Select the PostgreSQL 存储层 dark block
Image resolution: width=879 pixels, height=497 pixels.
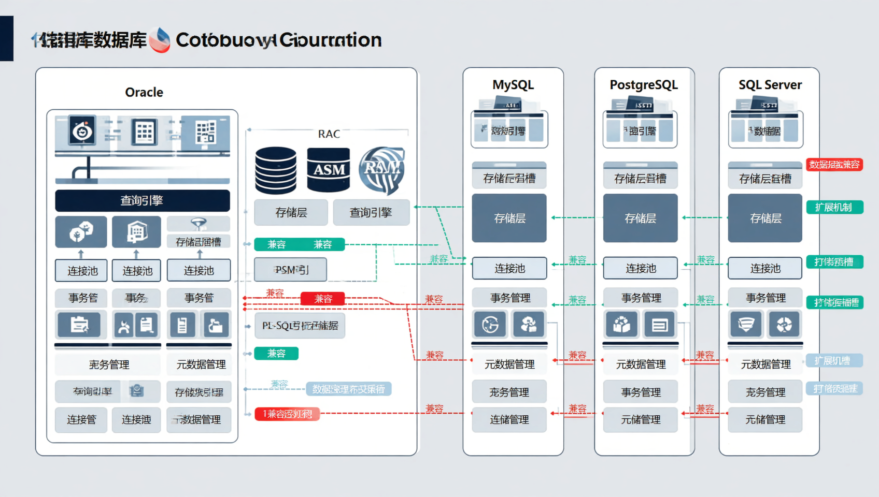(640, 218)
